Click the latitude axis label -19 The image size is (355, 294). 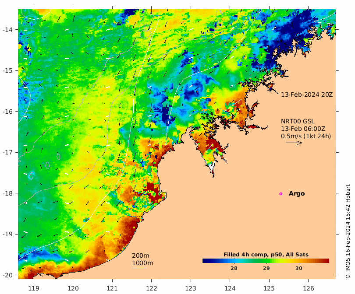[x=7, y=234]
